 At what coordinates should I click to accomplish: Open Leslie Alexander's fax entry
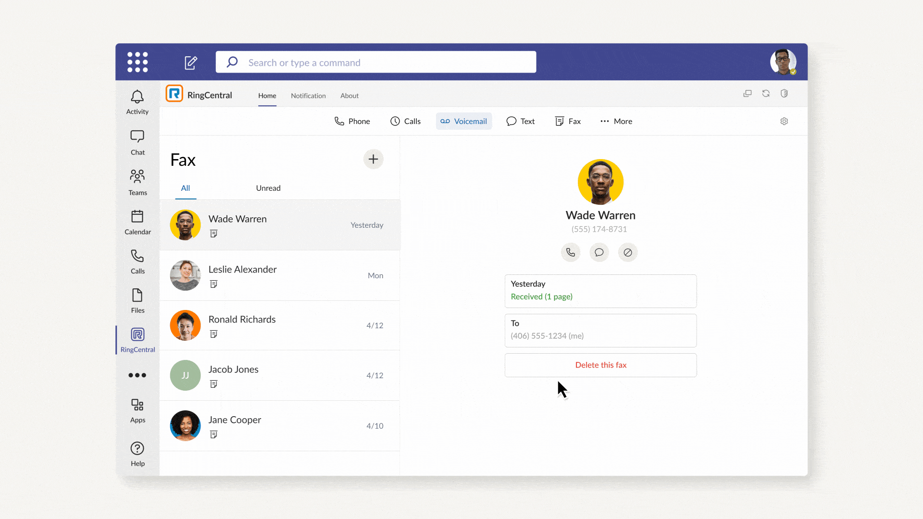[x=280, y=275]
